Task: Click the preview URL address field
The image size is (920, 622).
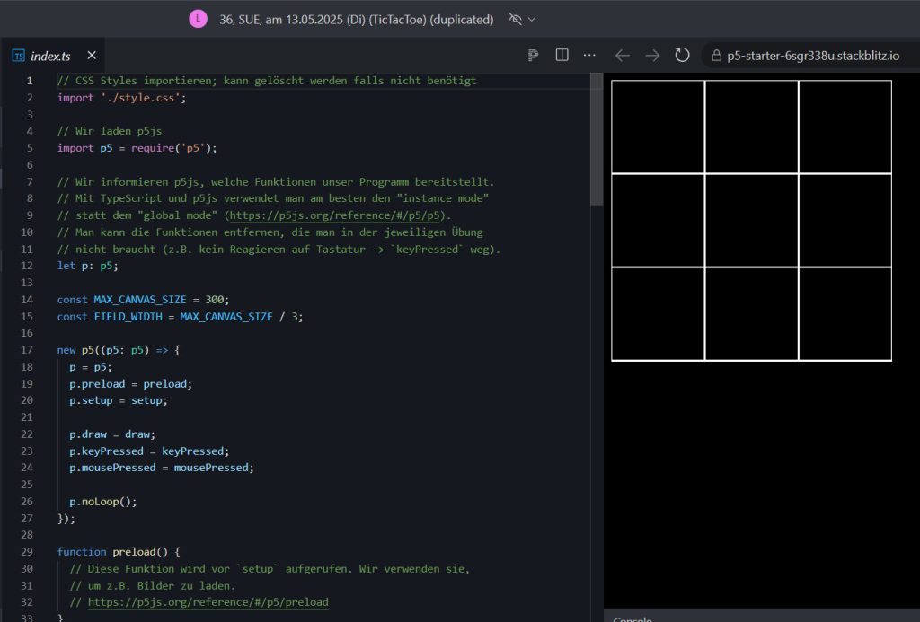Action: [813, 56]
